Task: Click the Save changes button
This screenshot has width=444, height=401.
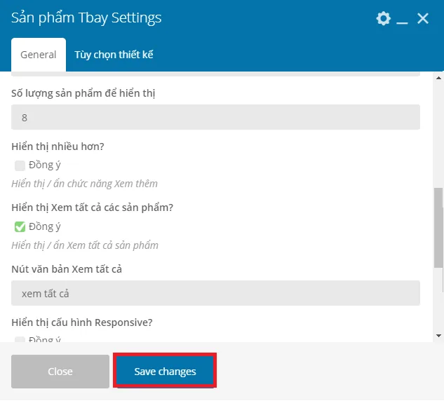Action: [165, 372]
